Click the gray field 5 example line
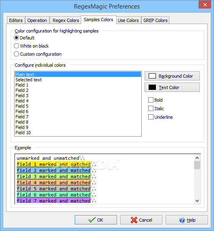Screen dimensions: 214x231 (x=54, y=189)
